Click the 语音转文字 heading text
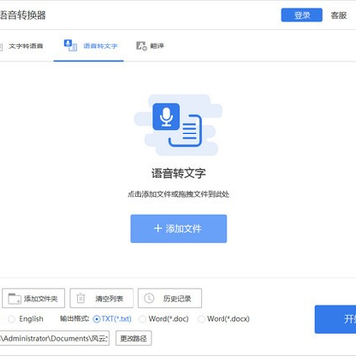Viewport: 356px width, 356px height. (178, 174)
